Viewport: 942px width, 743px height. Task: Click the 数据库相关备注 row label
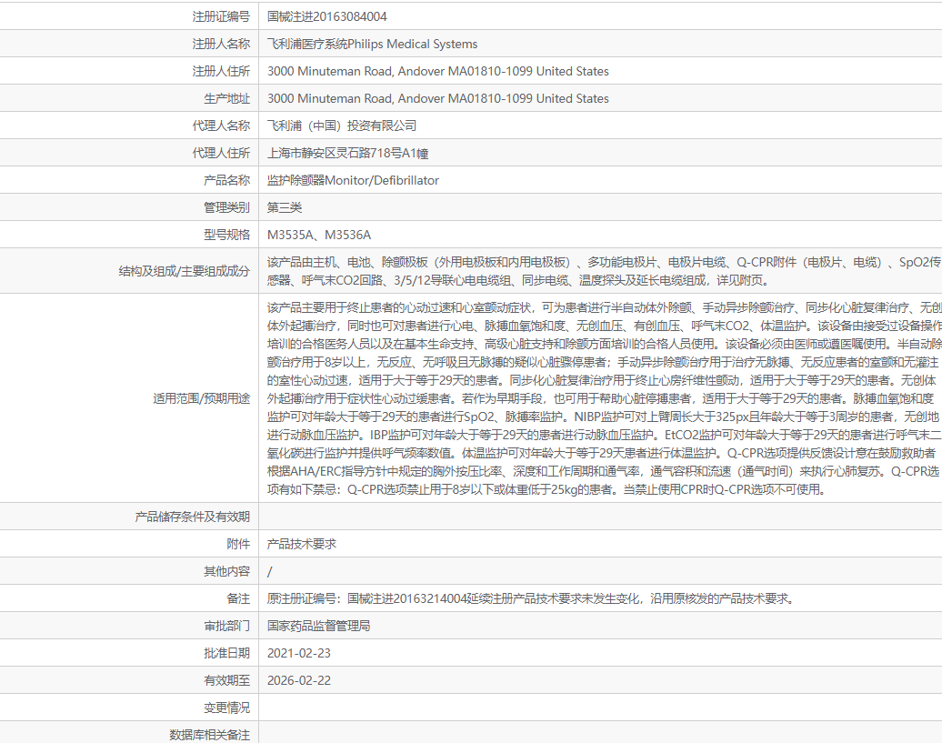tap(210, 735)
